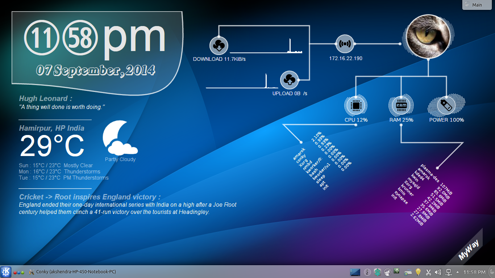Click the headline "Cricket -> Root inspires England victory"

tap(90, 197)
